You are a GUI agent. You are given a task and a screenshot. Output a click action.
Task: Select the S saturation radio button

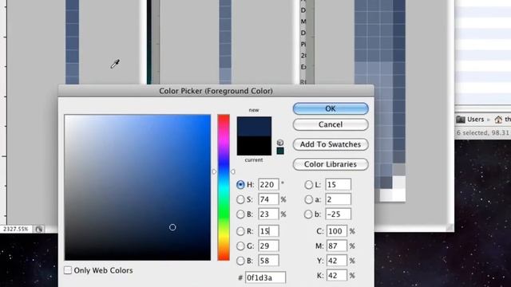tap(240, 199)
